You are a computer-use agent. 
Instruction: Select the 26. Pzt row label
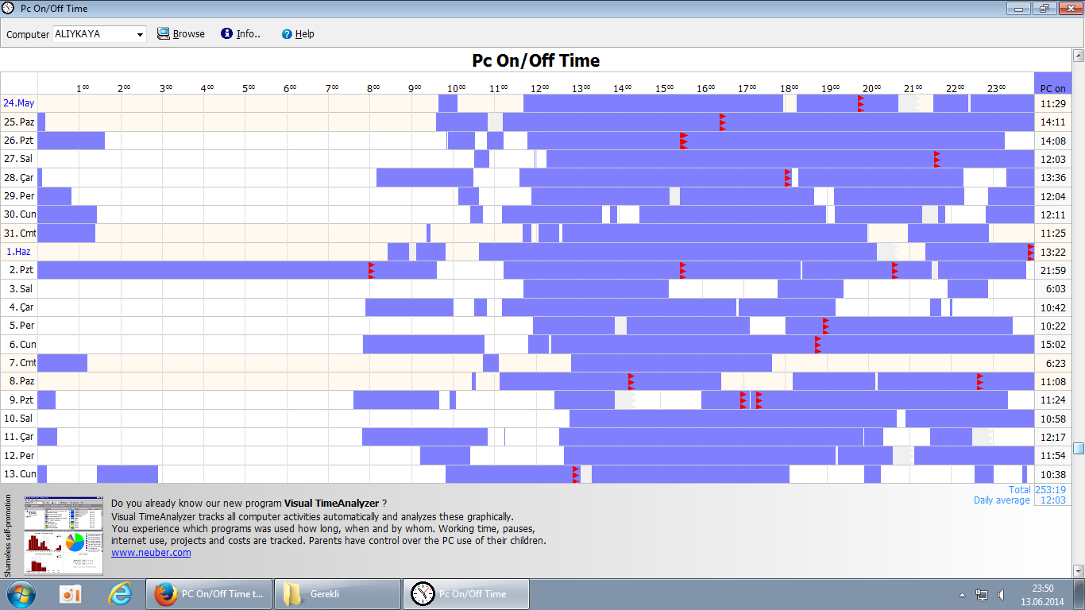click(19, 141)
